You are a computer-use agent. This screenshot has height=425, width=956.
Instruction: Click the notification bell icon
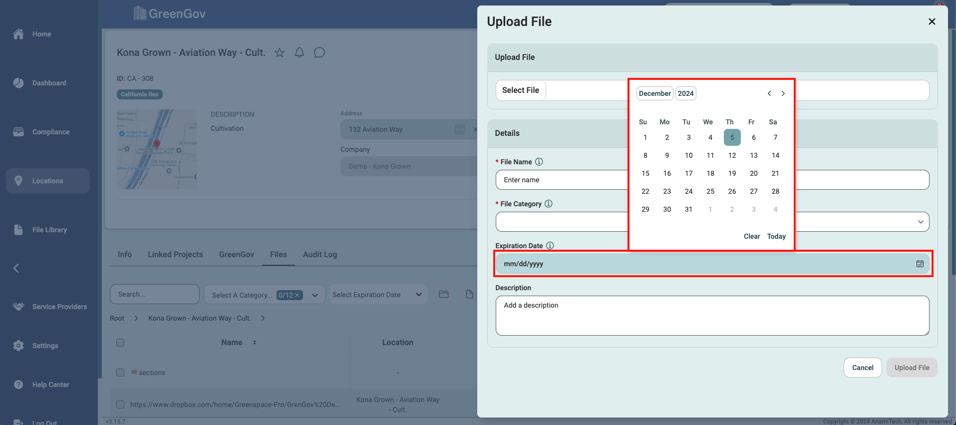[x=300, y=53]
